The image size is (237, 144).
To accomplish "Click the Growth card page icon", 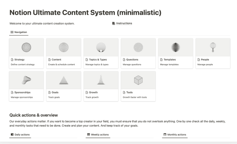I will (87, 92).
